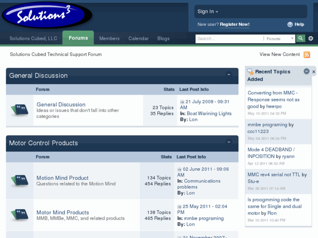The width and height of the screenshot is (318, 238).
Task: Click May 10 2011 04:32 PM timestamp
Action: tap(267, 114)
